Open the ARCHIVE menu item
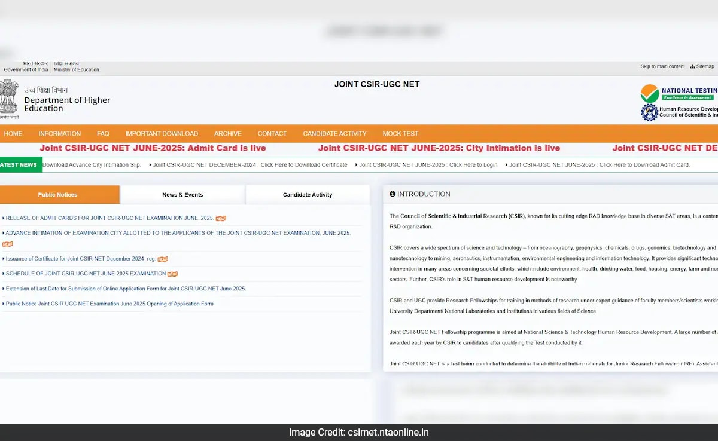 pyautogui.click(x=228, y=134)
